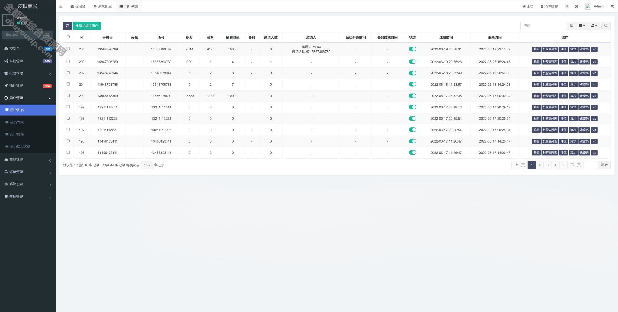Open 用户反馈 in the sidebar
Image resolution: width=618 pixels, height=312 pixels.
click(x=28, y=134)
